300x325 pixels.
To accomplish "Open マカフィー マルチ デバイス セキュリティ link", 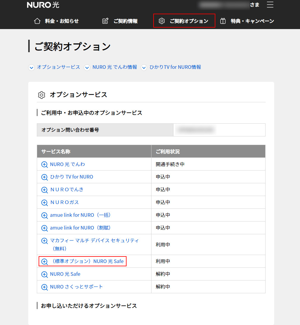I will point(94,244).
